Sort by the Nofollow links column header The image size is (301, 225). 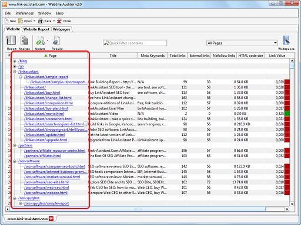[x=224, y=56]
